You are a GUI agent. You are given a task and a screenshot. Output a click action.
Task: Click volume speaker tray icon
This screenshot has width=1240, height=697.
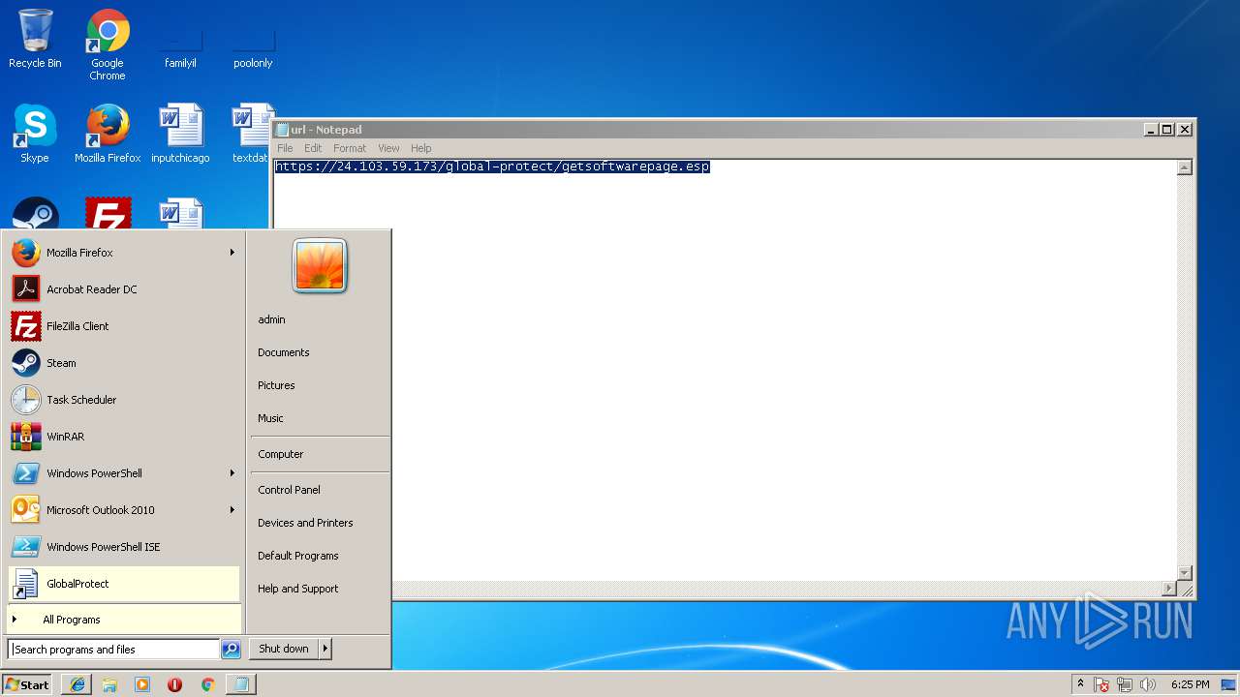point(1148,684)
